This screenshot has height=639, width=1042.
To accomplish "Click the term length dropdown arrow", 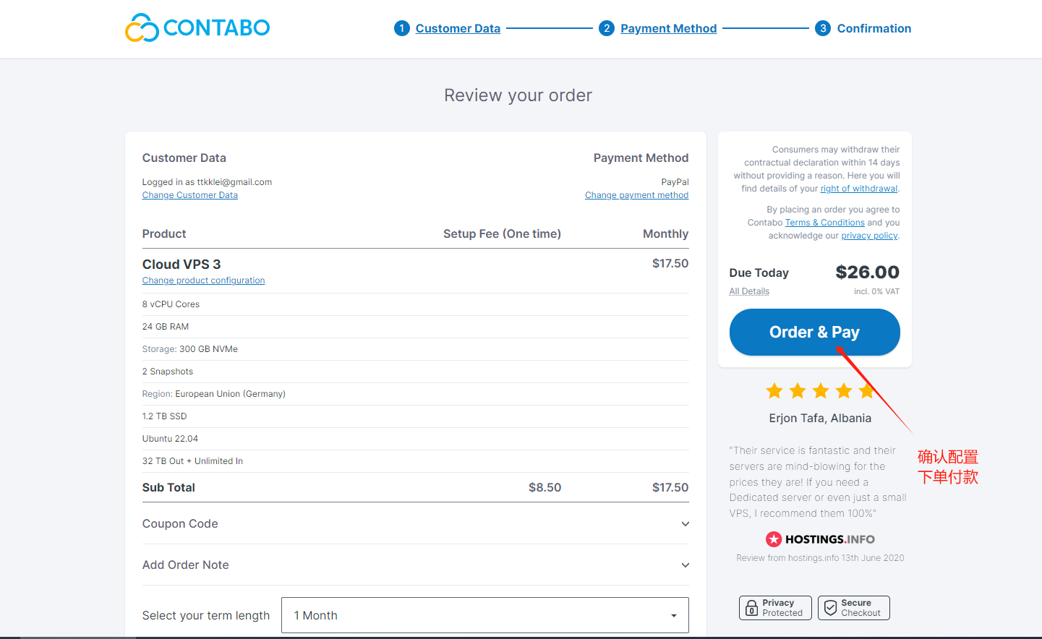I will coord(674,616).
